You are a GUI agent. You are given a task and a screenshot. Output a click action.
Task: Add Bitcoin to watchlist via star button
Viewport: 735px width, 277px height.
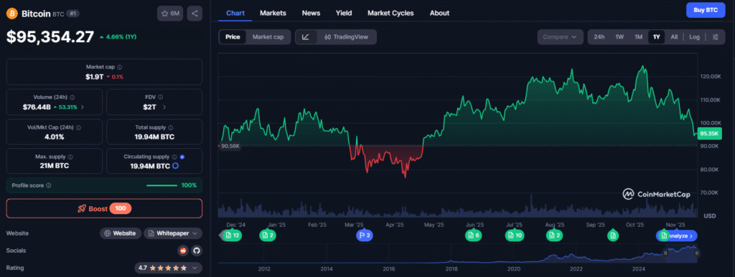pyautogui.click(x=170, y=14)
